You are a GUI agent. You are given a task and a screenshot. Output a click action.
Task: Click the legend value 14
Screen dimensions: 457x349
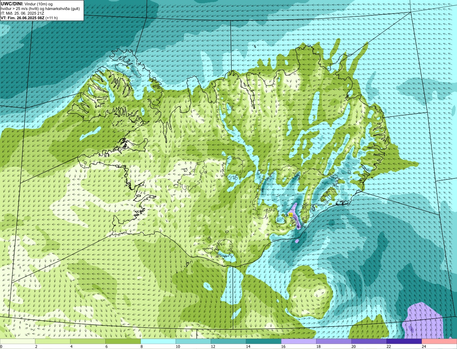pyautogui.click(x=247, y=347)
